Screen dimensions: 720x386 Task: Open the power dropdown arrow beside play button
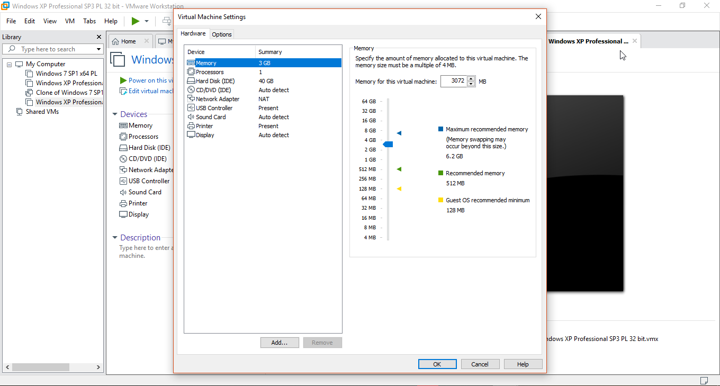(147, 21)
